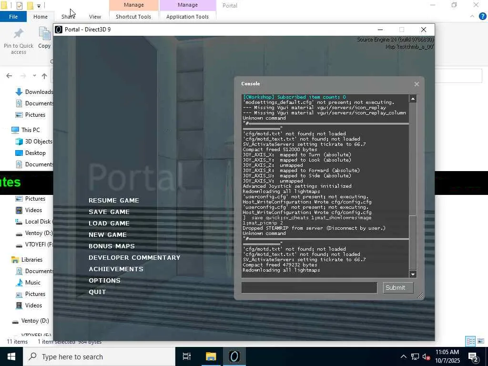
Task: Open Shortcut Tools ribbon tab
Action: [x=133, y=17]
